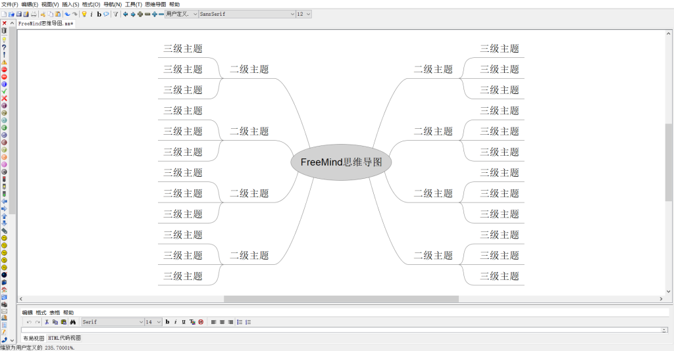Click the blue undo arrow in main toolbar
The height and width of the screenshot is (351, 674).
coord(68,14)
